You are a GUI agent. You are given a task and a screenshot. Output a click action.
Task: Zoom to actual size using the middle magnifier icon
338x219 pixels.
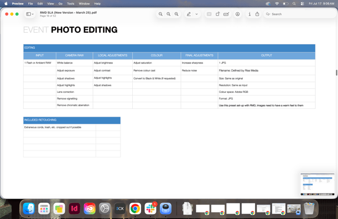pos(168,14)
